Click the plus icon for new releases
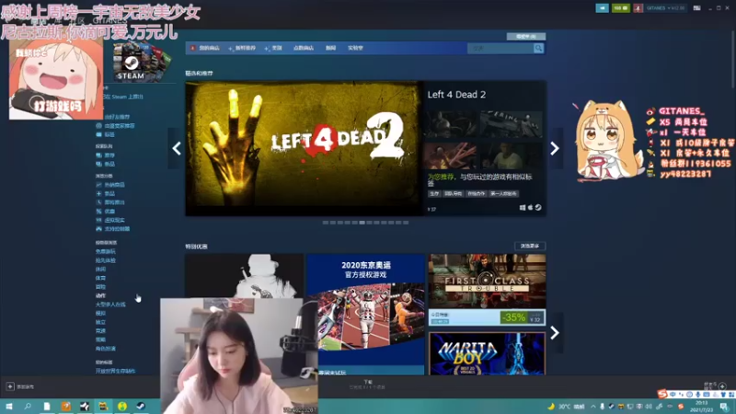 click(98, 193)
